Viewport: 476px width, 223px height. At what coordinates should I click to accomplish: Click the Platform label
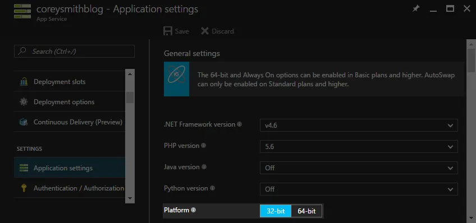coord(176,210)
